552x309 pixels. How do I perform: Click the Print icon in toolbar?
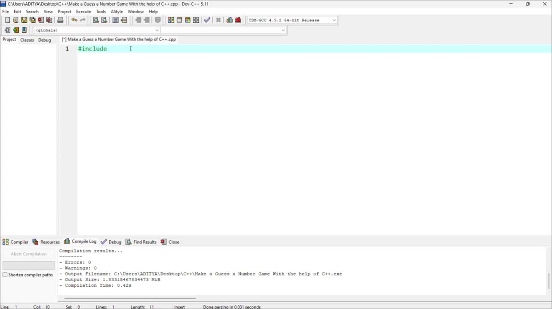click(60, 20)
